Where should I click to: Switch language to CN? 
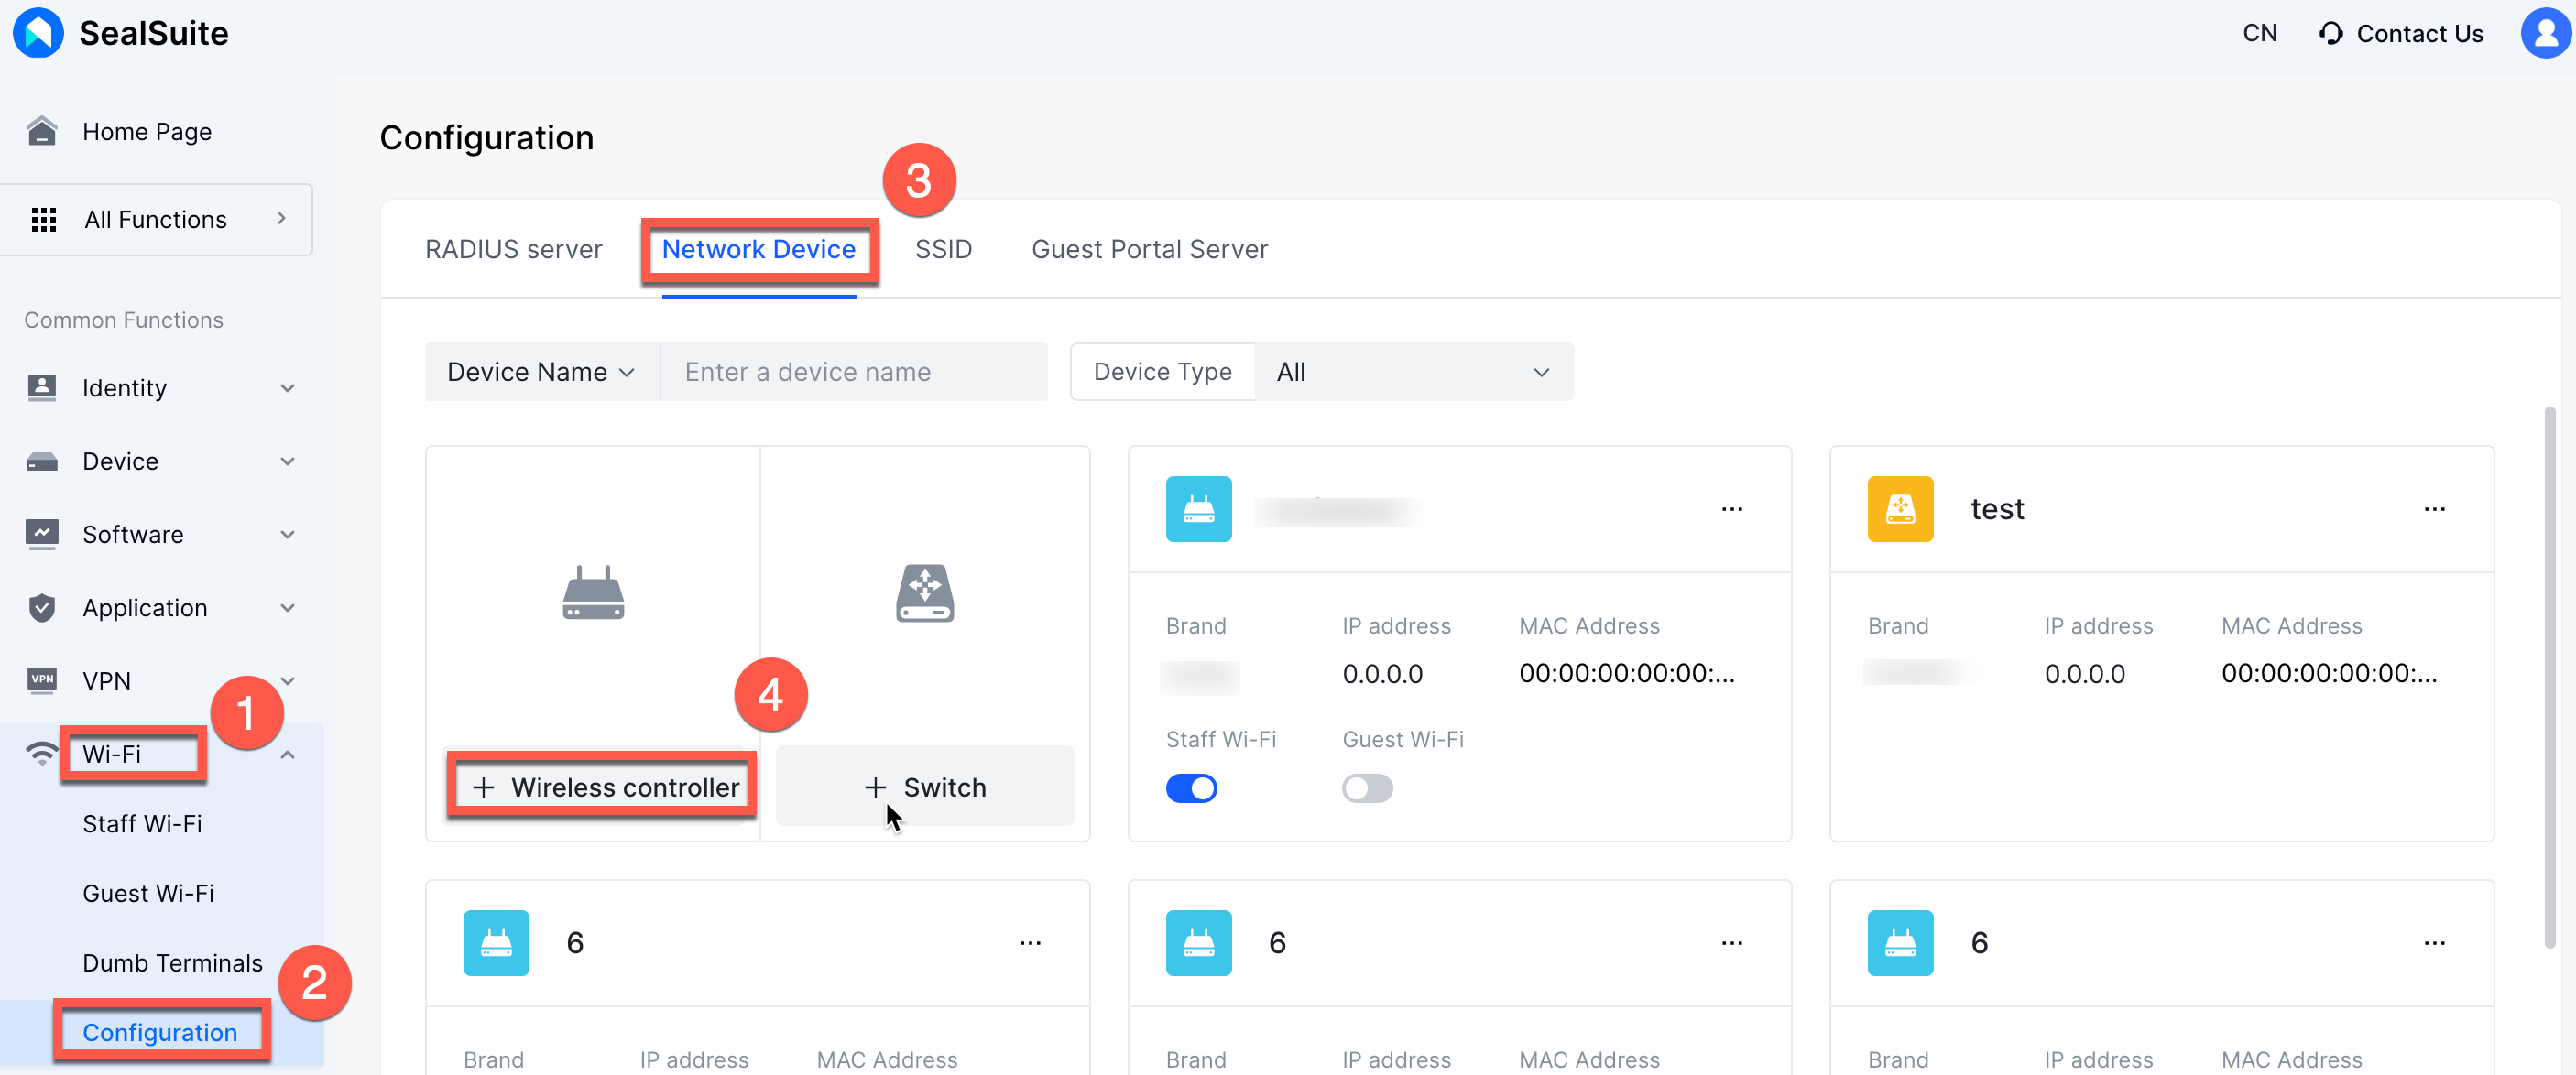[x=2259, y=33]
